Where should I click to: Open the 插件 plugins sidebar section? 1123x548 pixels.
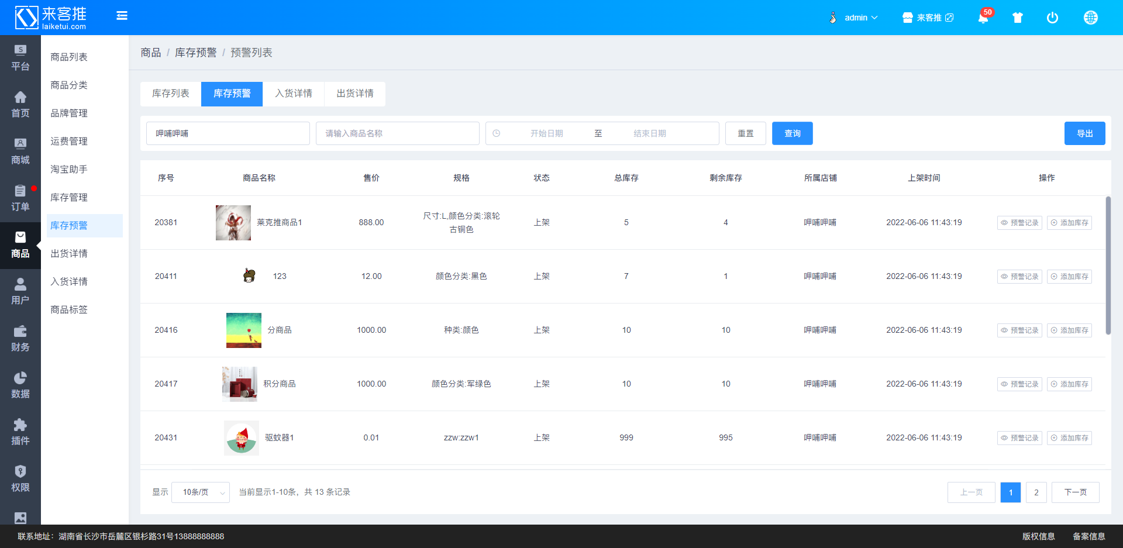click(x=20, y=432)
